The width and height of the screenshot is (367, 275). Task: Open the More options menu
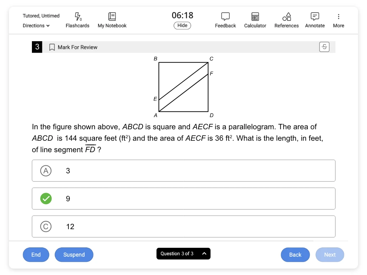coord(338,20)
